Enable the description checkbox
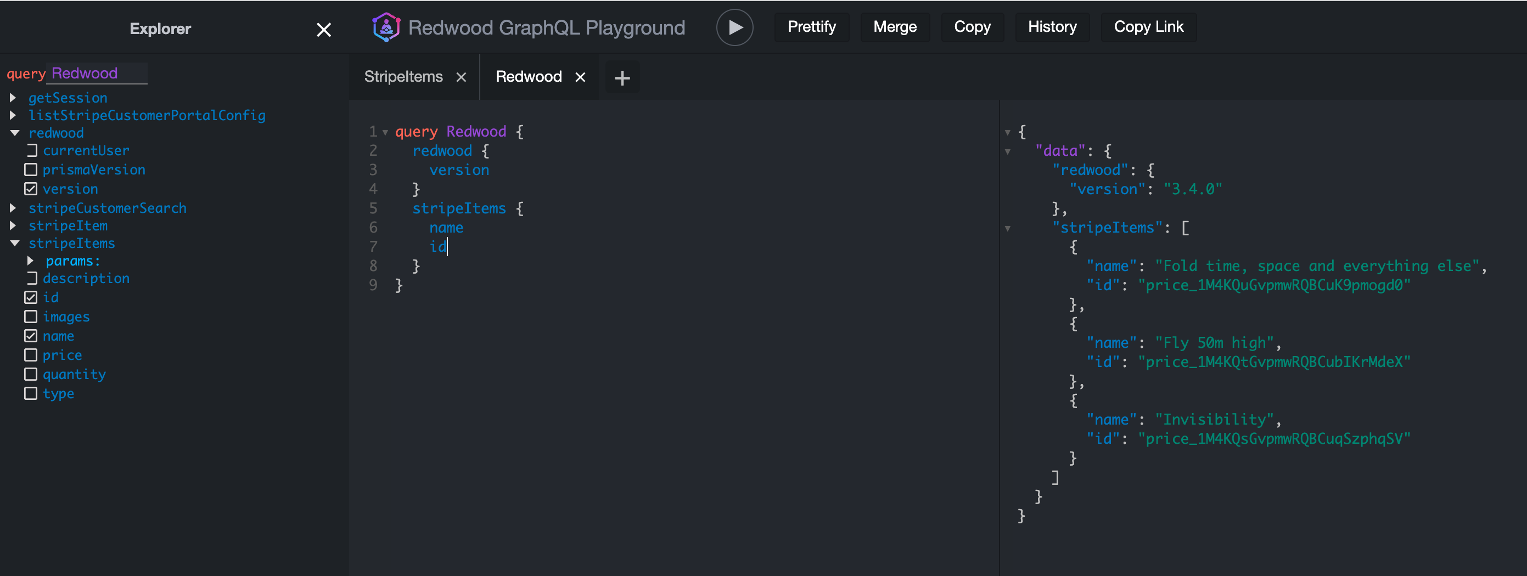 [x=31, y=278]
